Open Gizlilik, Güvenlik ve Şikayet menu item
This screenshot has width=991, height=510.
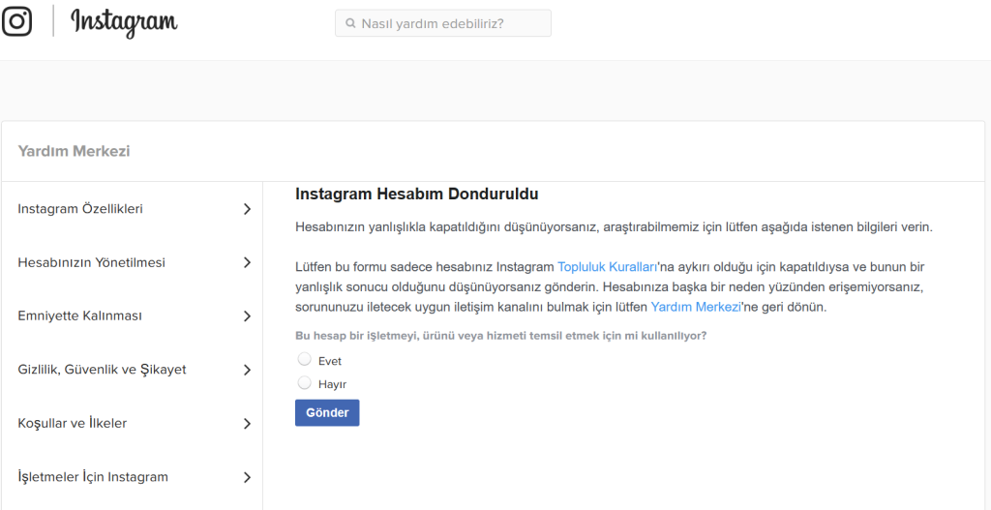click(103, 369)
